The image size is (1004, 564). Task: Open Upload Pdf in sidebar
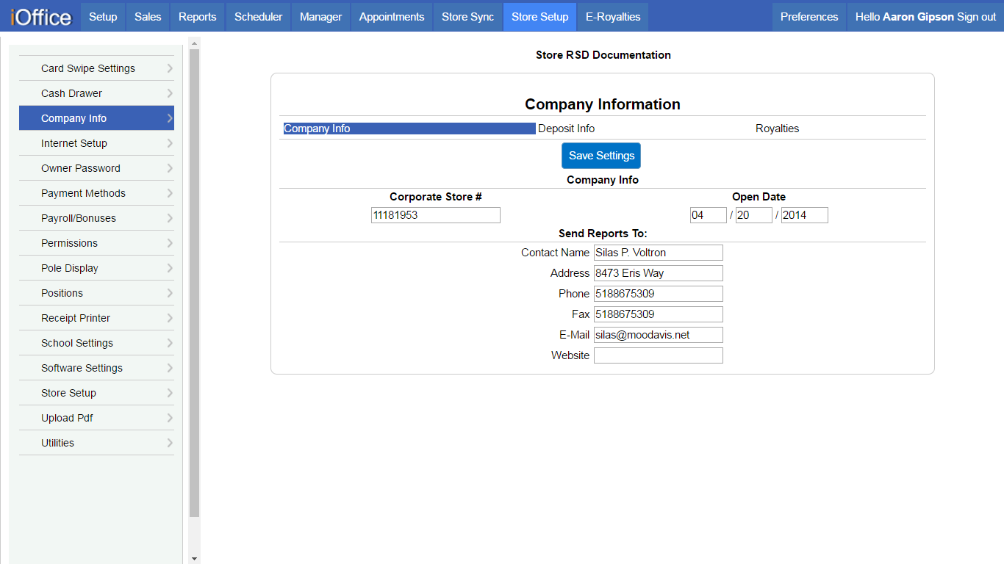click(96, 418)
